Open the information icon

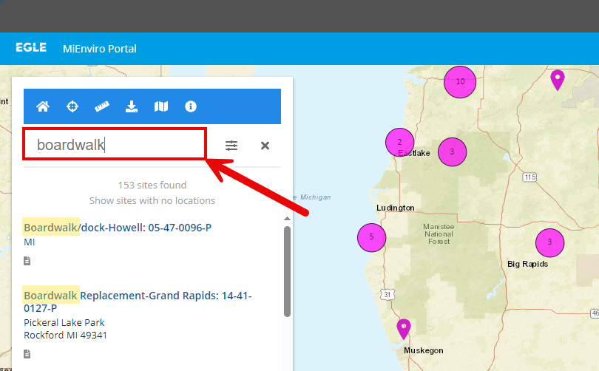tap(191, 106)
